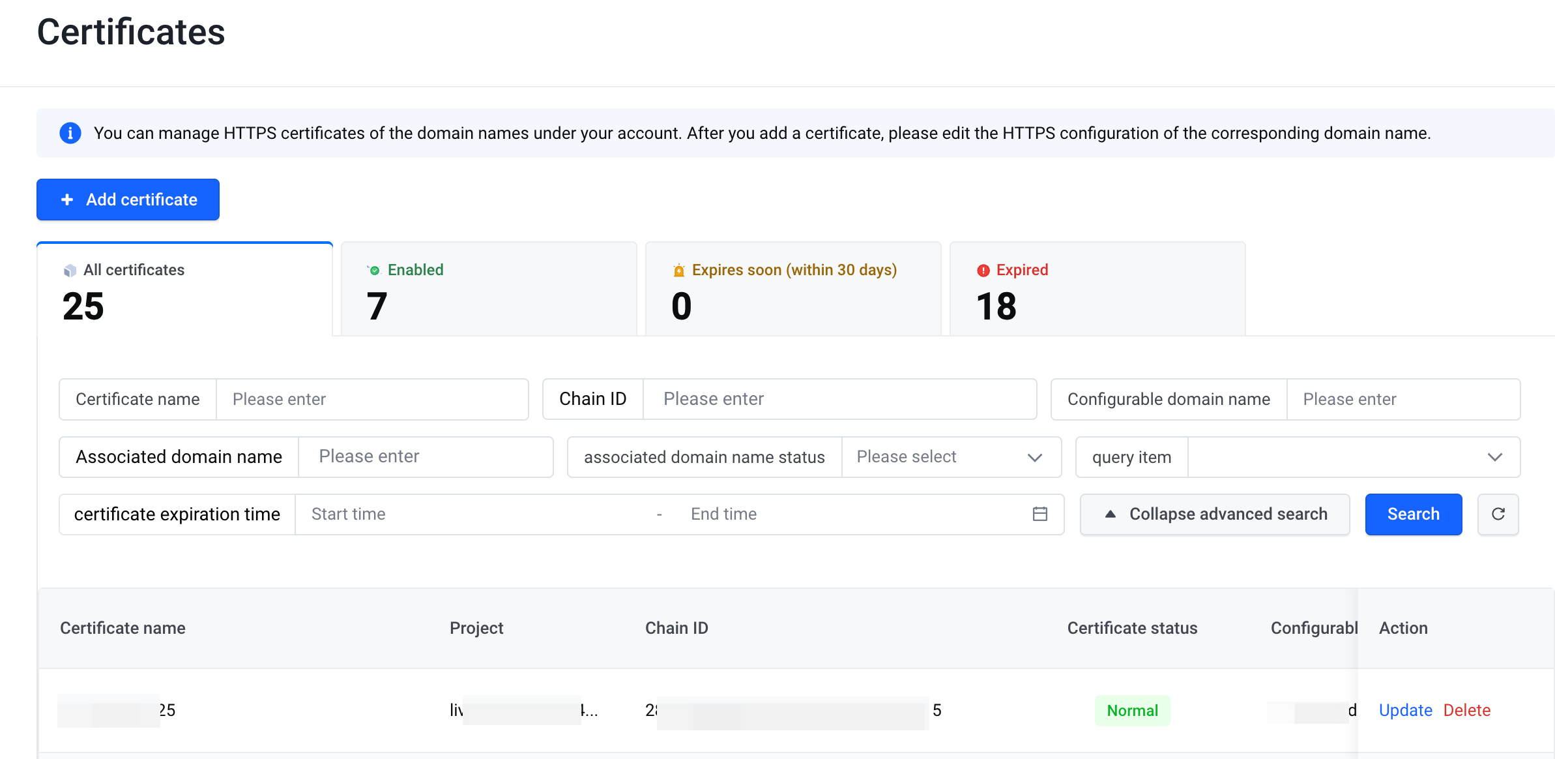1555x759 pixels.
Task: Click the blue info icon in banner
Action: (x=70, y=133)
